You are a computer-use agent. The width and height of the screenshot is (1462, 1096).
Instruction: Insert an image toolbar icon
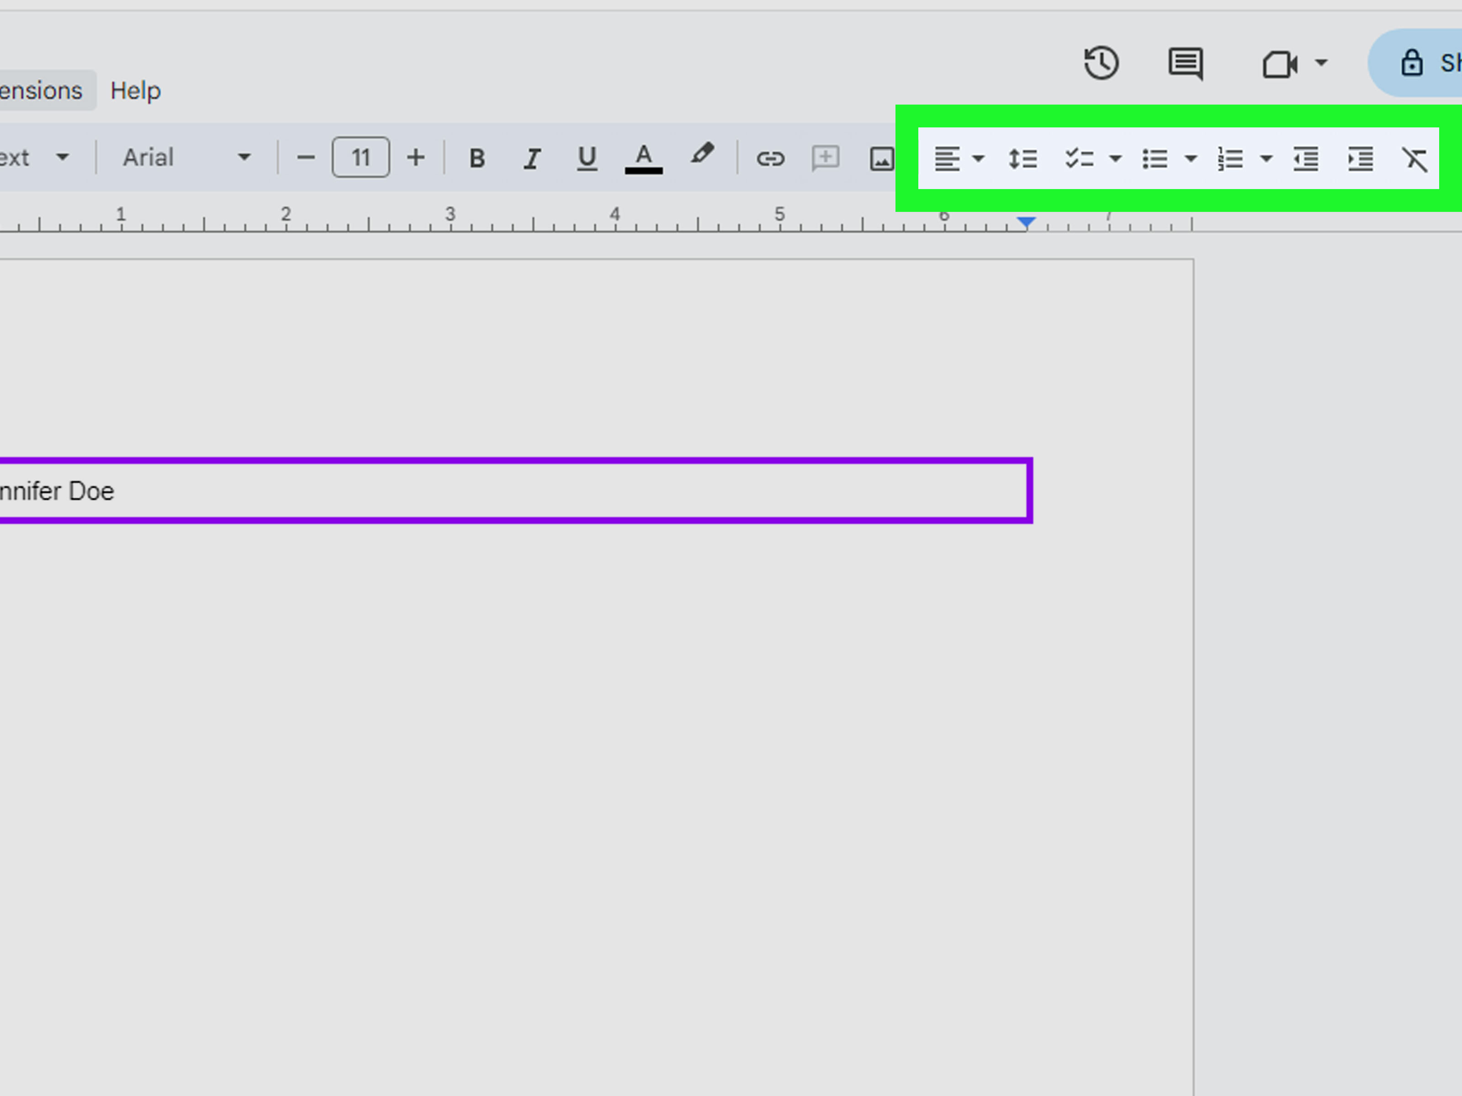pos(882,158)
